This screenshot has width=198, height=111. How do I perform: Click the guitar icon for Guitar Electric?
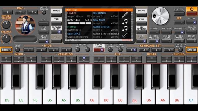point(125,35)
